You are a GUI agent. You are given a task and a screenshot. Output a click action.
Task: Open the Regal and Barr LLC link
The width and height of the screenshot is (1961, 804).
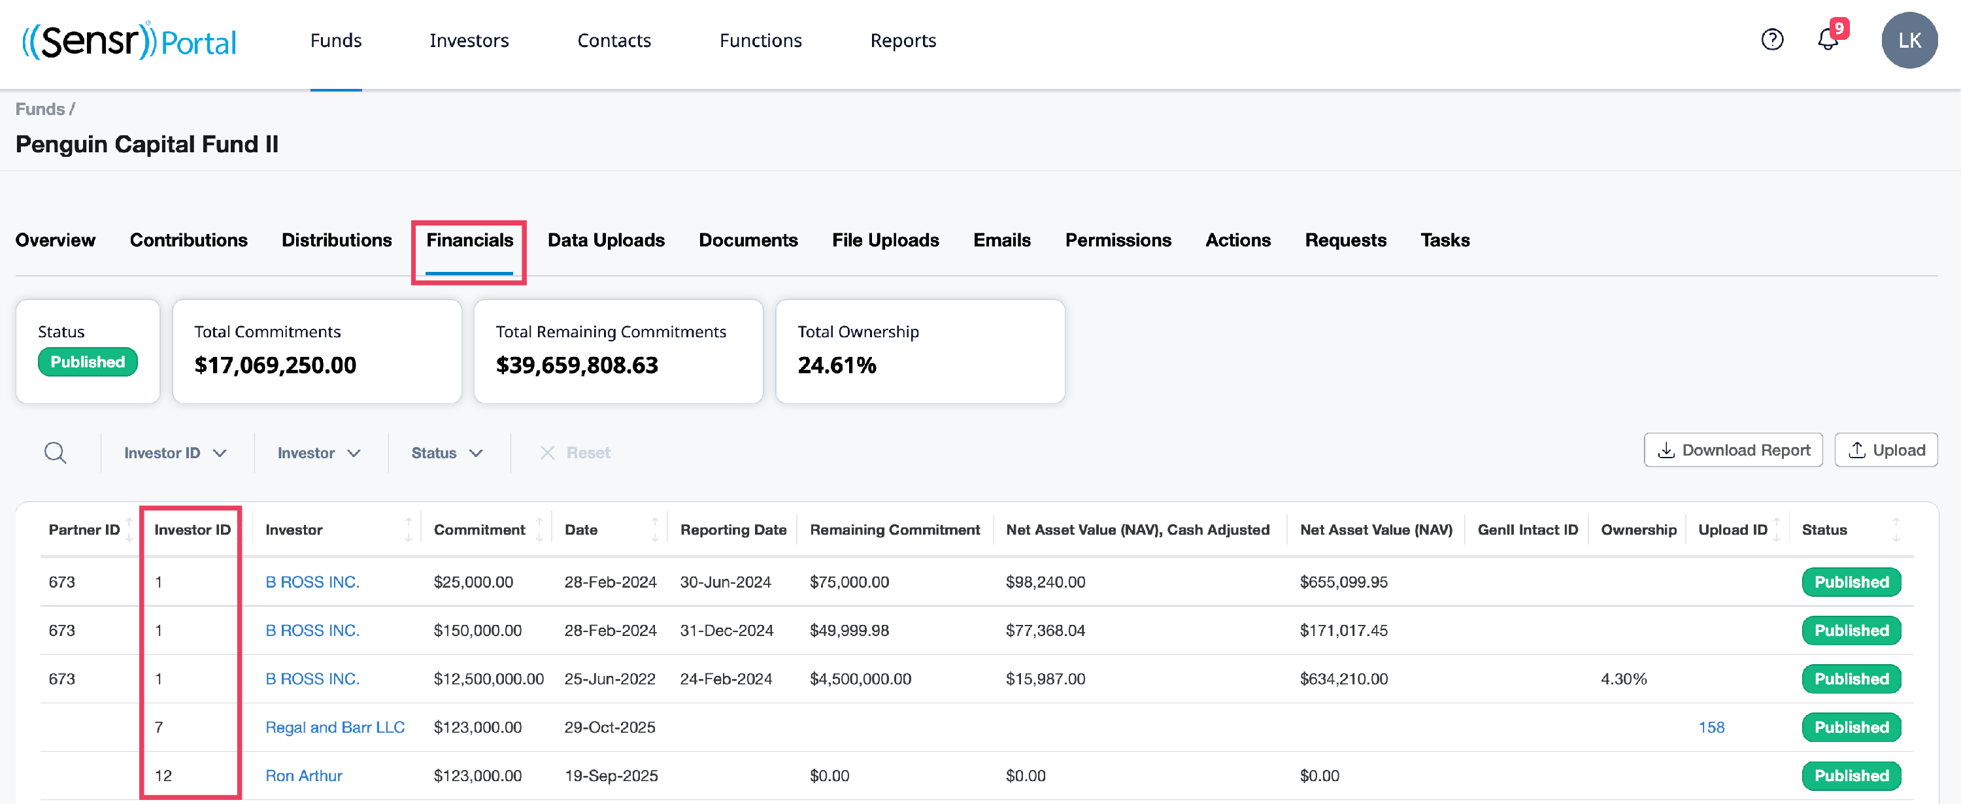[334, 727]
